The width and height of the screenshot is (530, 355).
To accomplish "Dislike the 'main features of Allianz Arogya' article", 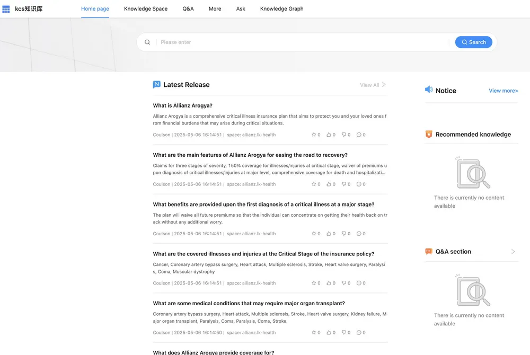I will [x=344, y=184].
